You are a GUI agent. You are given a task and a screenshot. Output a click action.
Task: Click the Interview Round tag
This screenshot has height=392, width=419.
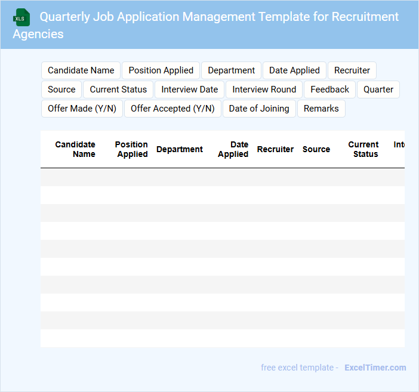pyautogui.click(x=264, y=89)
